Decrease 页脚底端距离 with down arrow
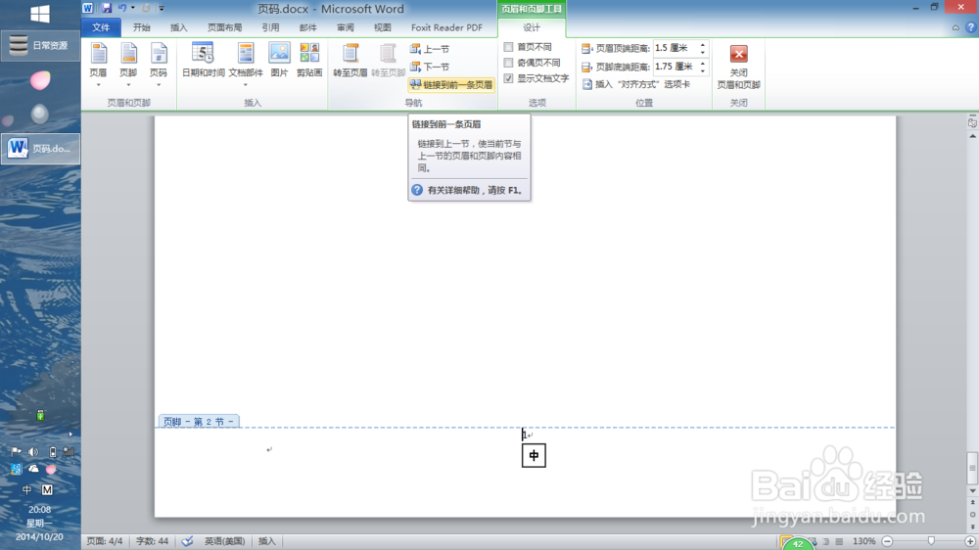Image resolution: width=979 pixels, height=550 pixels. (702, 69)
